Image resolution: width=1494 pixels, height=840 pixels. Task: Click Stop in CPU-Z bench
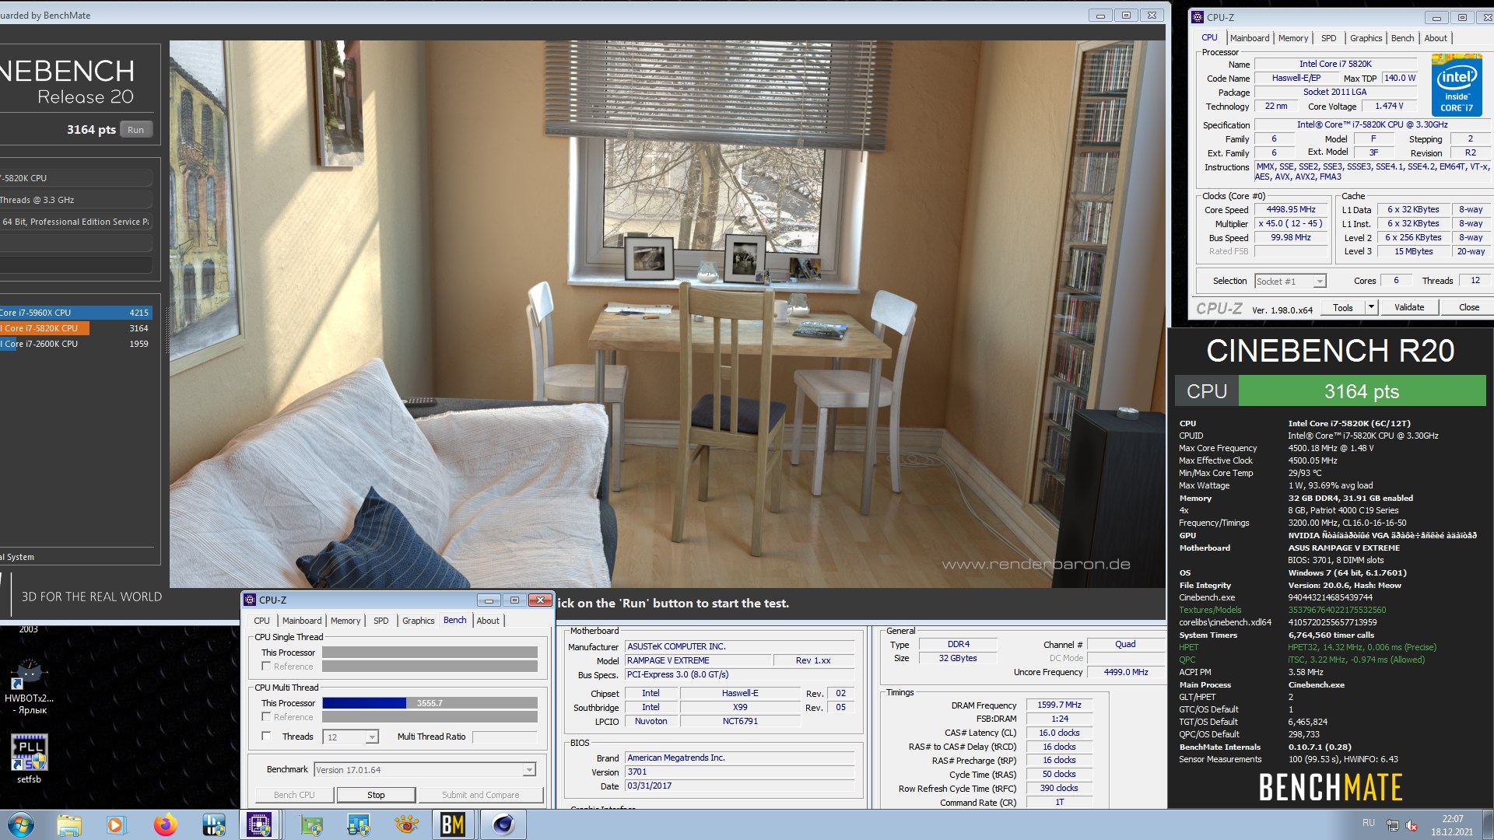pyautogui.click(x=376, y=795)
